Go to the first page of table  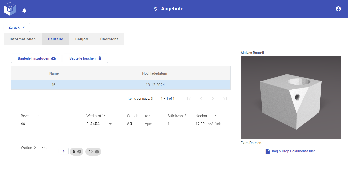tap(189, 99)
